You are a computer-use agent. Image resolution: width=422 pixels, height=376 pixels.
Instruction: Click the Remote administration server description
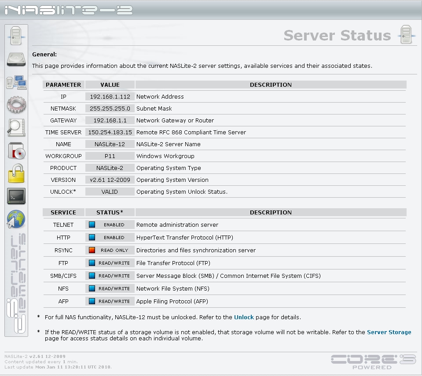point(177,225)
